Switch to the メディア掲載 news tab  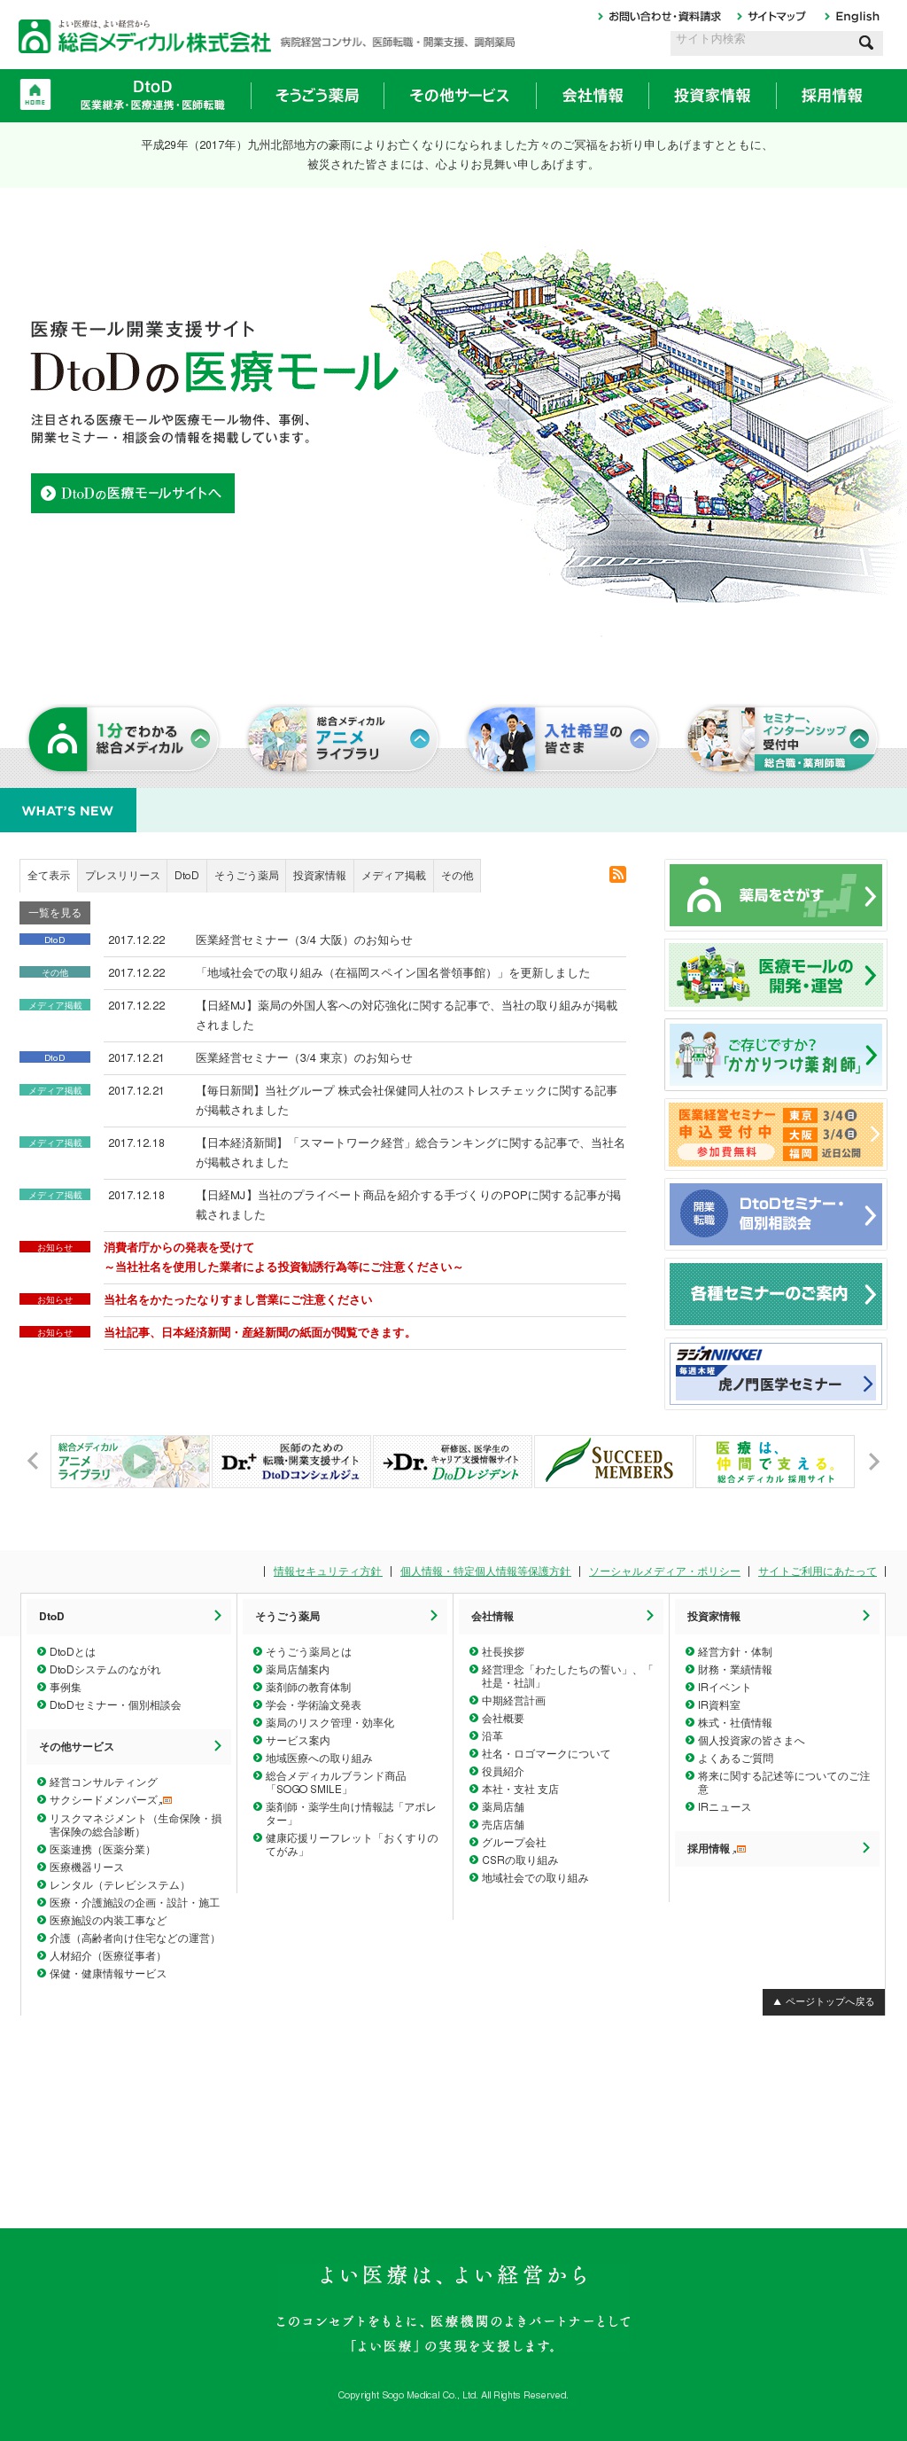(x=393, y=877)
